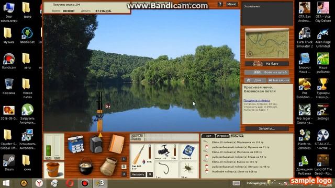Open the Новая папка folder on desktop
Screen dimensions: 335x188
[27, 88]
